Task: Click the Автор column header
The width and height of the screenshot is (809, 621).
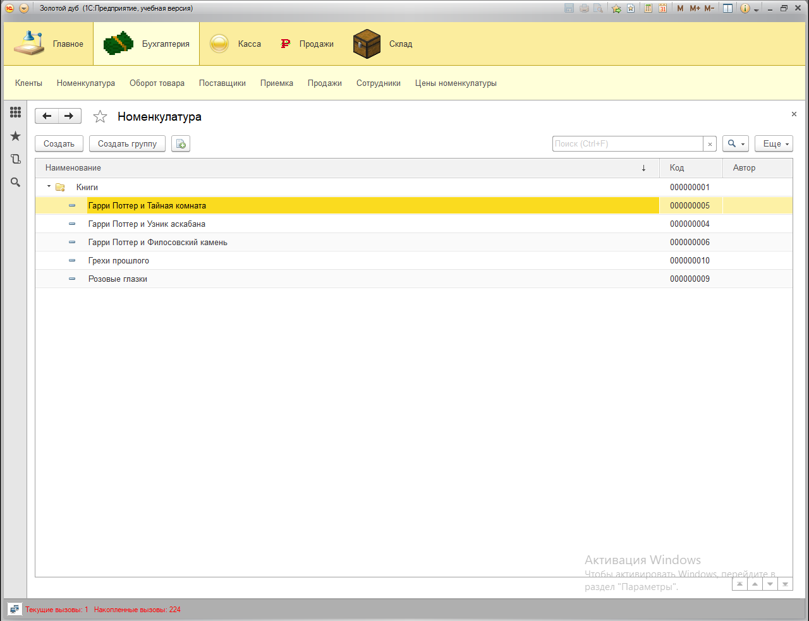Action: 758,168
